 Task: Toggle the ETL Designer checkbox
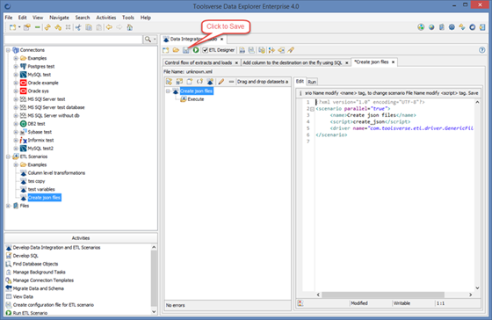pyautogui.click(x=206, y=50)
